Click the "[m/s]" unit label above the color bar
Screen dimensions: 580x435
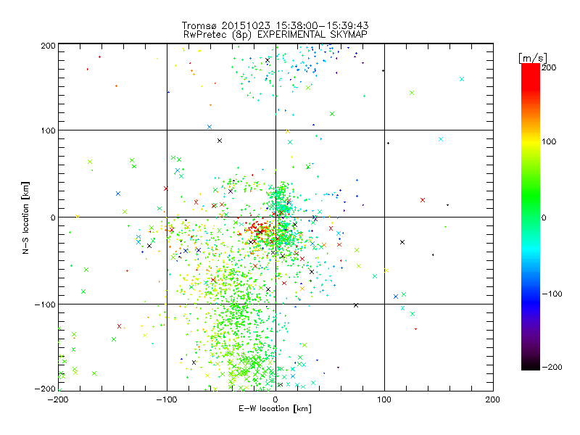(532, 58)
